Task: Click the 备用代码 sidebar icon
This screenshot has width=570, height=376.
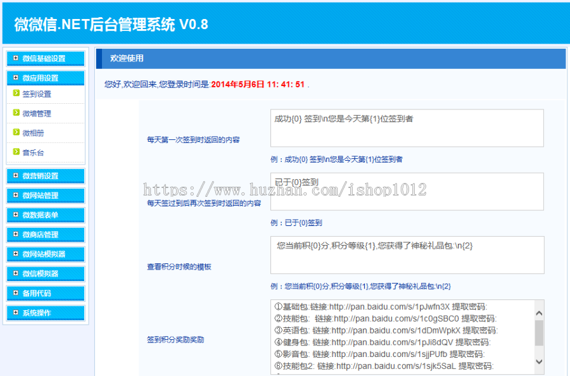Action: click(15, 293)
